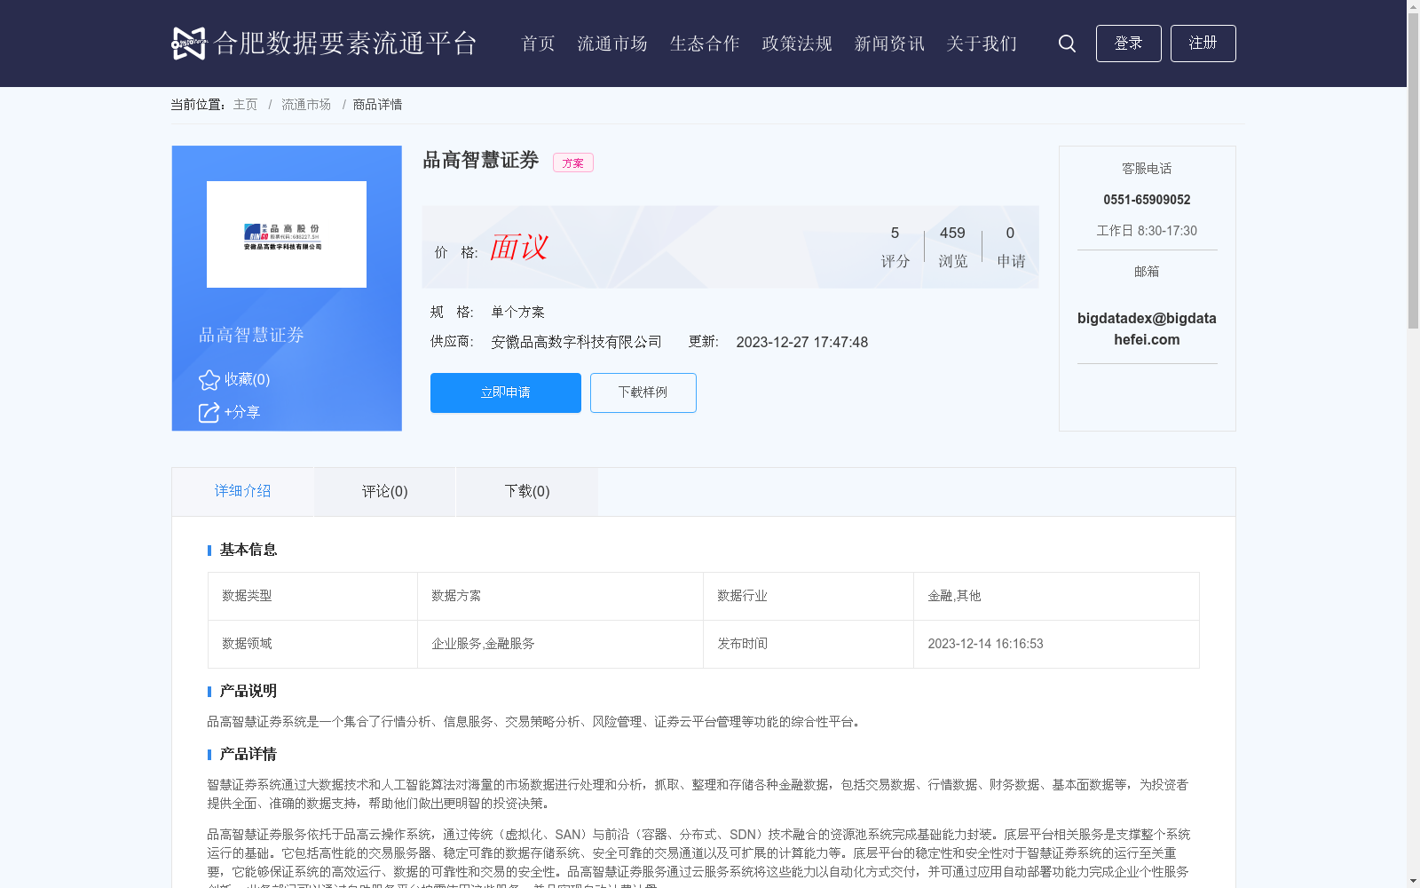Click the platform logo icon in header
The image size is (1420, 888).
pos(189,43)
